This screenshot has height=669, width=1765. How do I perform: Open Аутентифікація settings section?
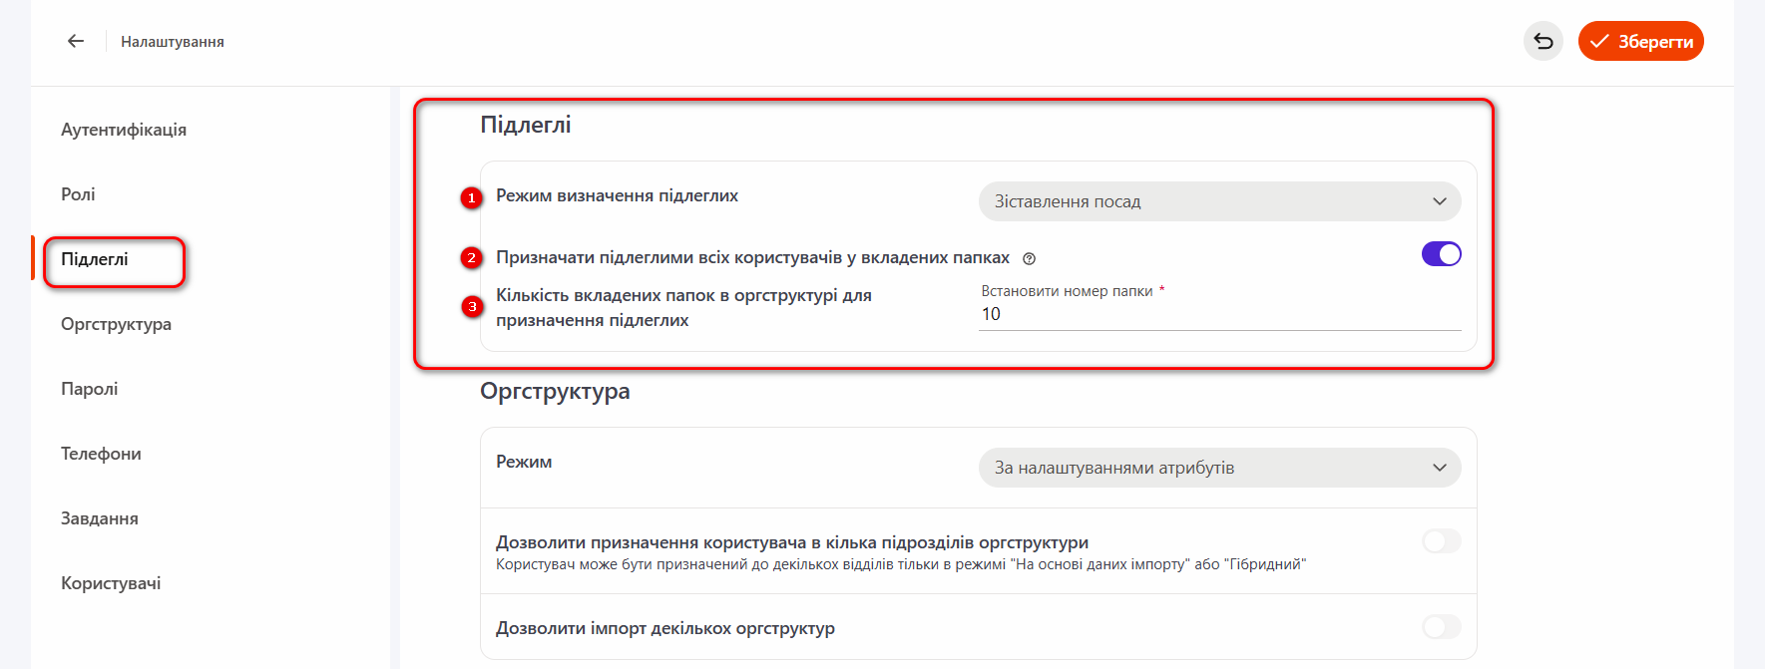tap(124, 130)
